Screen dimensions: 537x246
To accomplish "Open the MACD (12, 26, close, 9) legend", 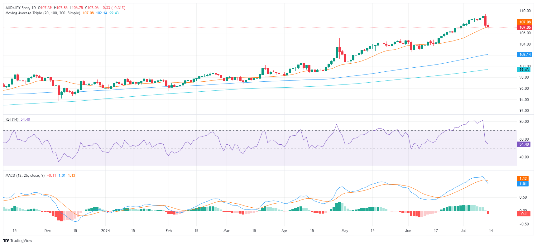I will 25,176.
